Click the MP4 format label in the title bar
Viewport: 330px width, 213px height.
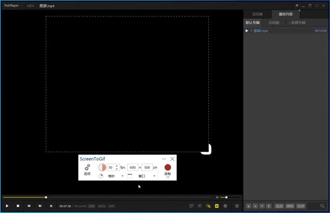(30, 6)
